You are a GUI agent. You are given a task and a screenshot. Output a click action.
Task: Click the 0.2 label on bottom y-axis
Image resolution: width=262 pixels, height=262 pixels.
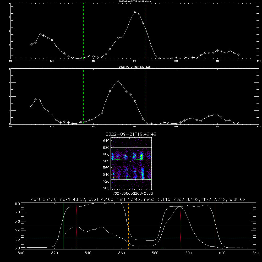[17, 240]
